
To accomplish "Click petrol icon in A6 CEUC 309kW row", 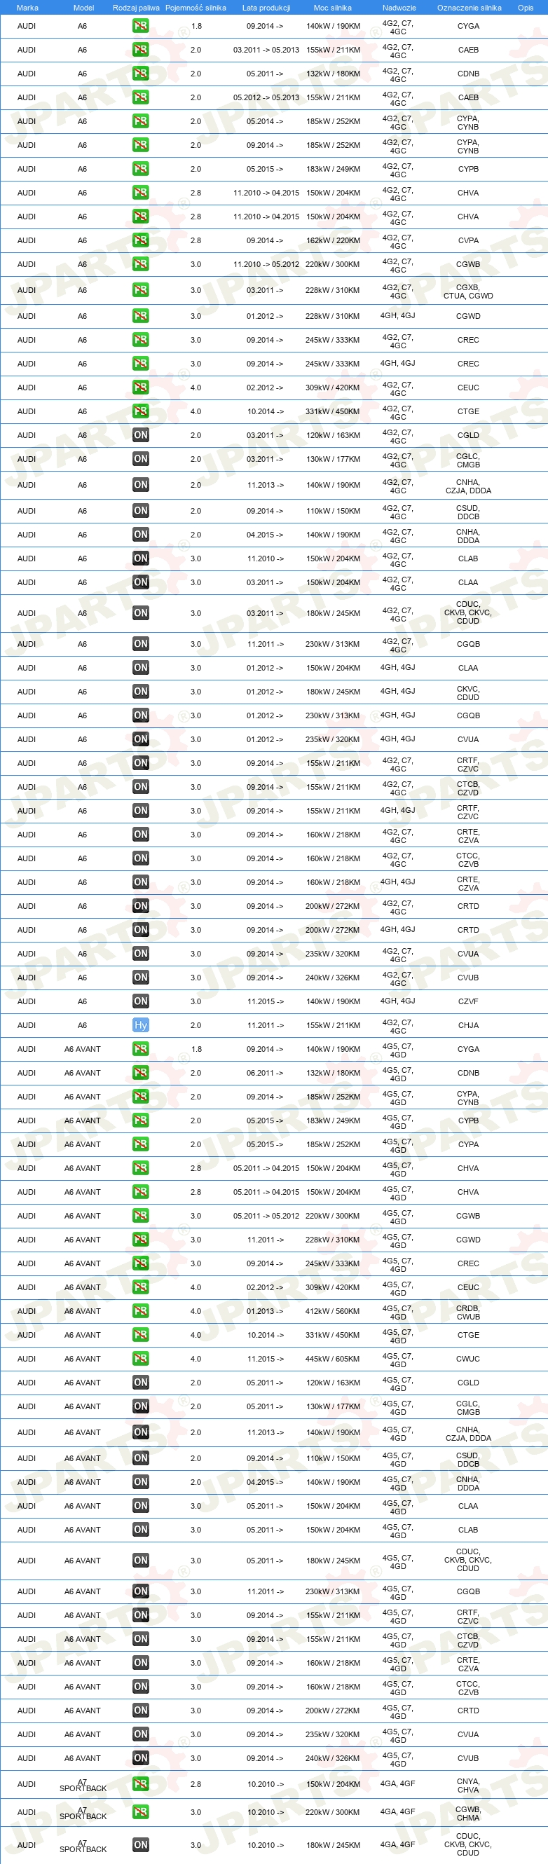I will 140,388.
